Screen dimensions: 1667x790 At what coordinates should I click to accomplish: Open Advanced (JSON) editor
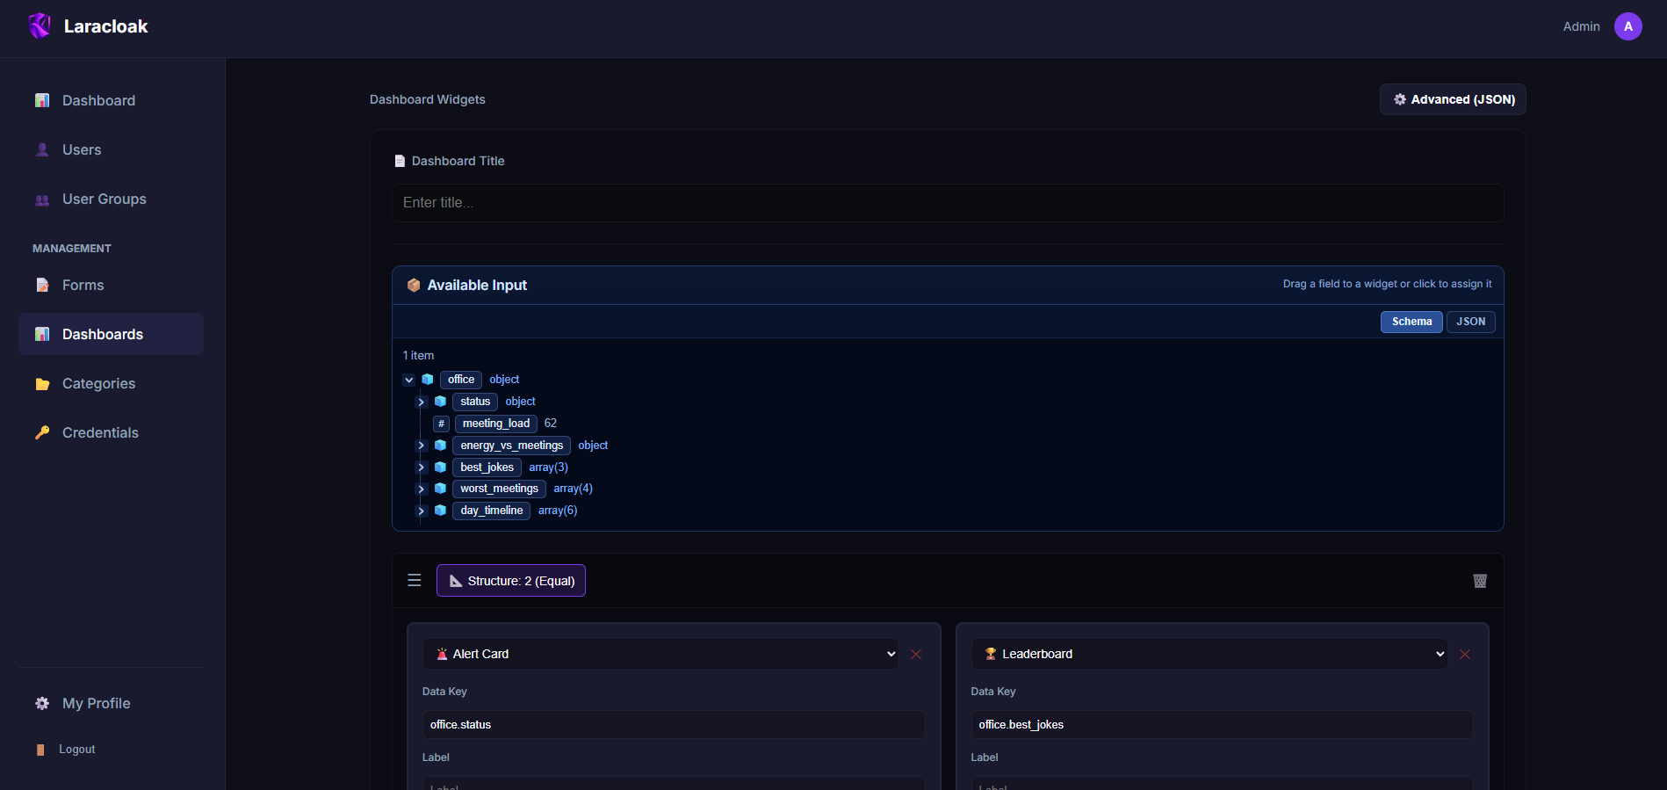coord(1453,99)
